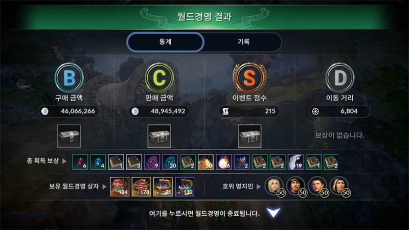
Task: Expand the 보유 월드경영 상자 arrow
Action: point(104,187)
